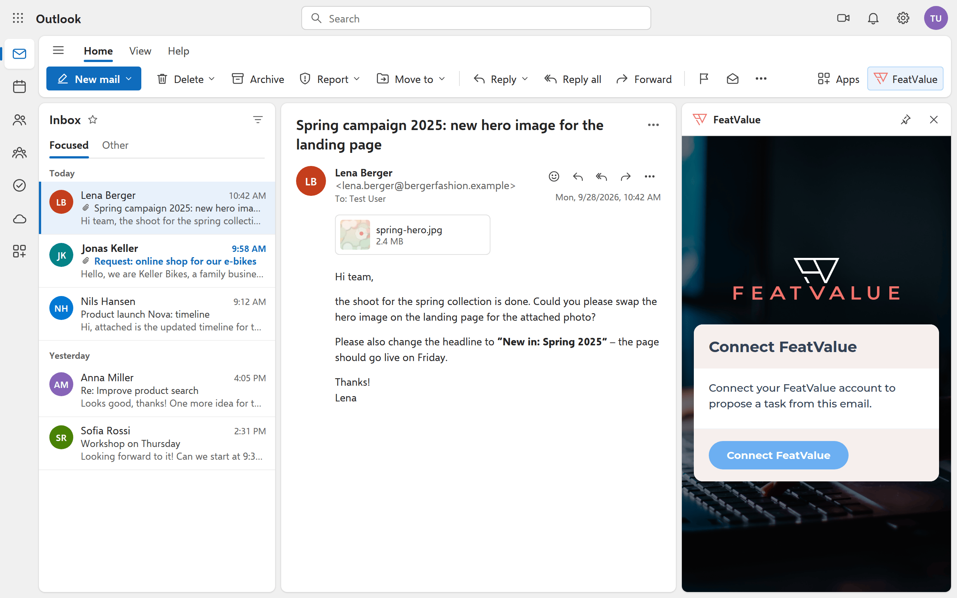Open Sofia Rossi's Workshop on Thursday email
The height and width of the screenshot is (598, 957).
pyautogui.click(x=157, y=443)
